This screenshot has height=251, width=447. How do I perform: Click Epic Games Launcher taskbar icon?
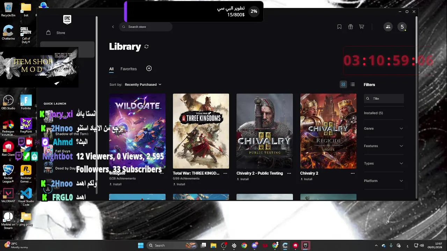306,245
